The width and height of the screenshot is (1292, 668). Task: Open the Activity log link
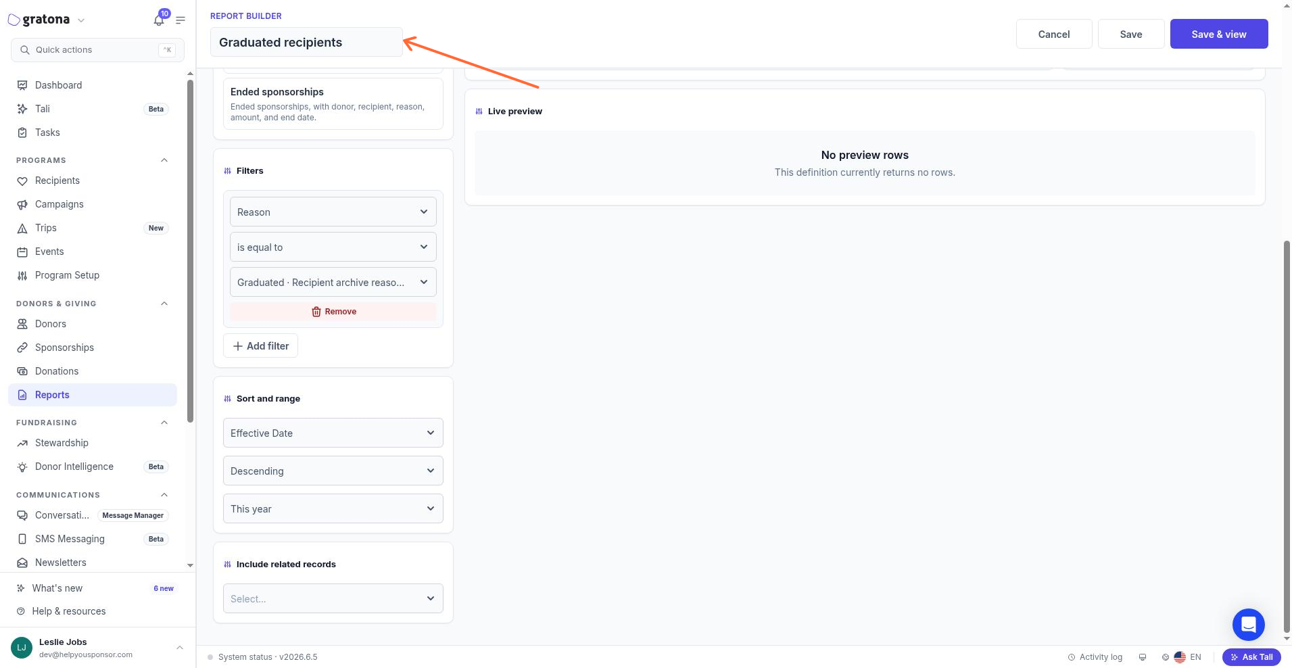[1095, 657]
